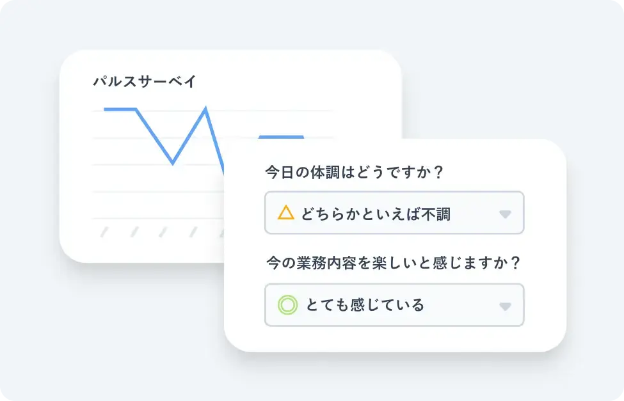Screen dimensions: 624x401
Task: Click the third slash tick on chart axis
Action: 163,232
